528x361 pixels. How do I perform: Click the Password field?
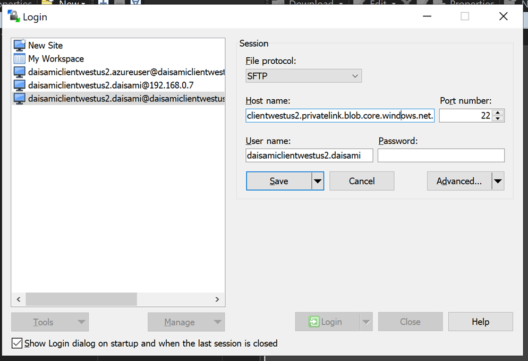pos(441,156)
